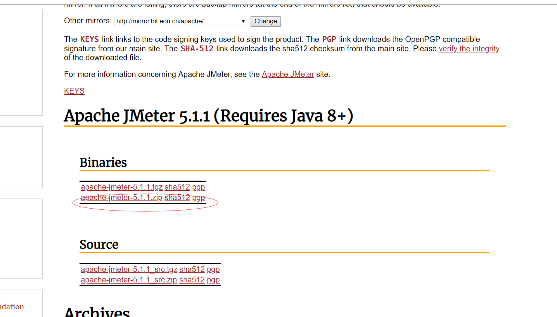Screen dimensions: 557x317
Task: Open sha512 link for apache-jmeter-5.1.1_src.tgz
Action: pos(192,269)
